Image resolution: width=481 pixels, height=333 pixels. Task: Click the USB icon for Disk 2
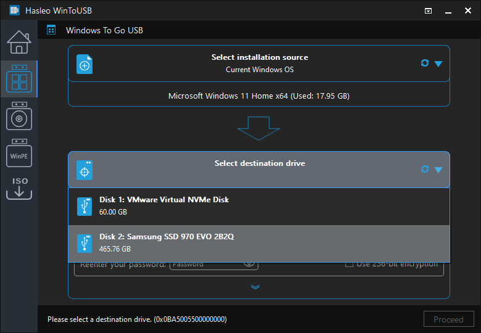84,244
